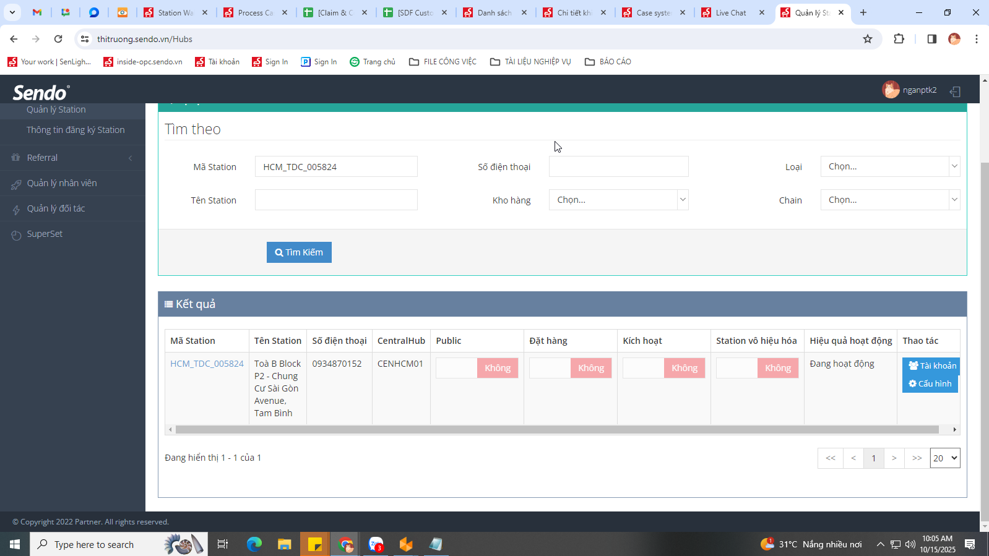Click the results table horizontal scrollbar
Screen dimensions: 989x556
(x=557, y=429)
